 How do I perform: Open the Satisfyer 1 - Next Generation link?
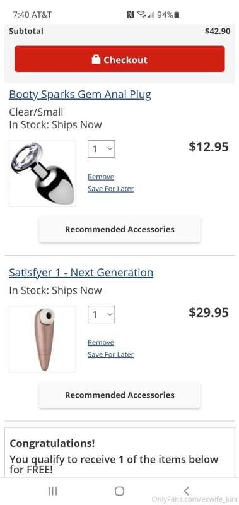pyautogui.click(x=81, y=273)
